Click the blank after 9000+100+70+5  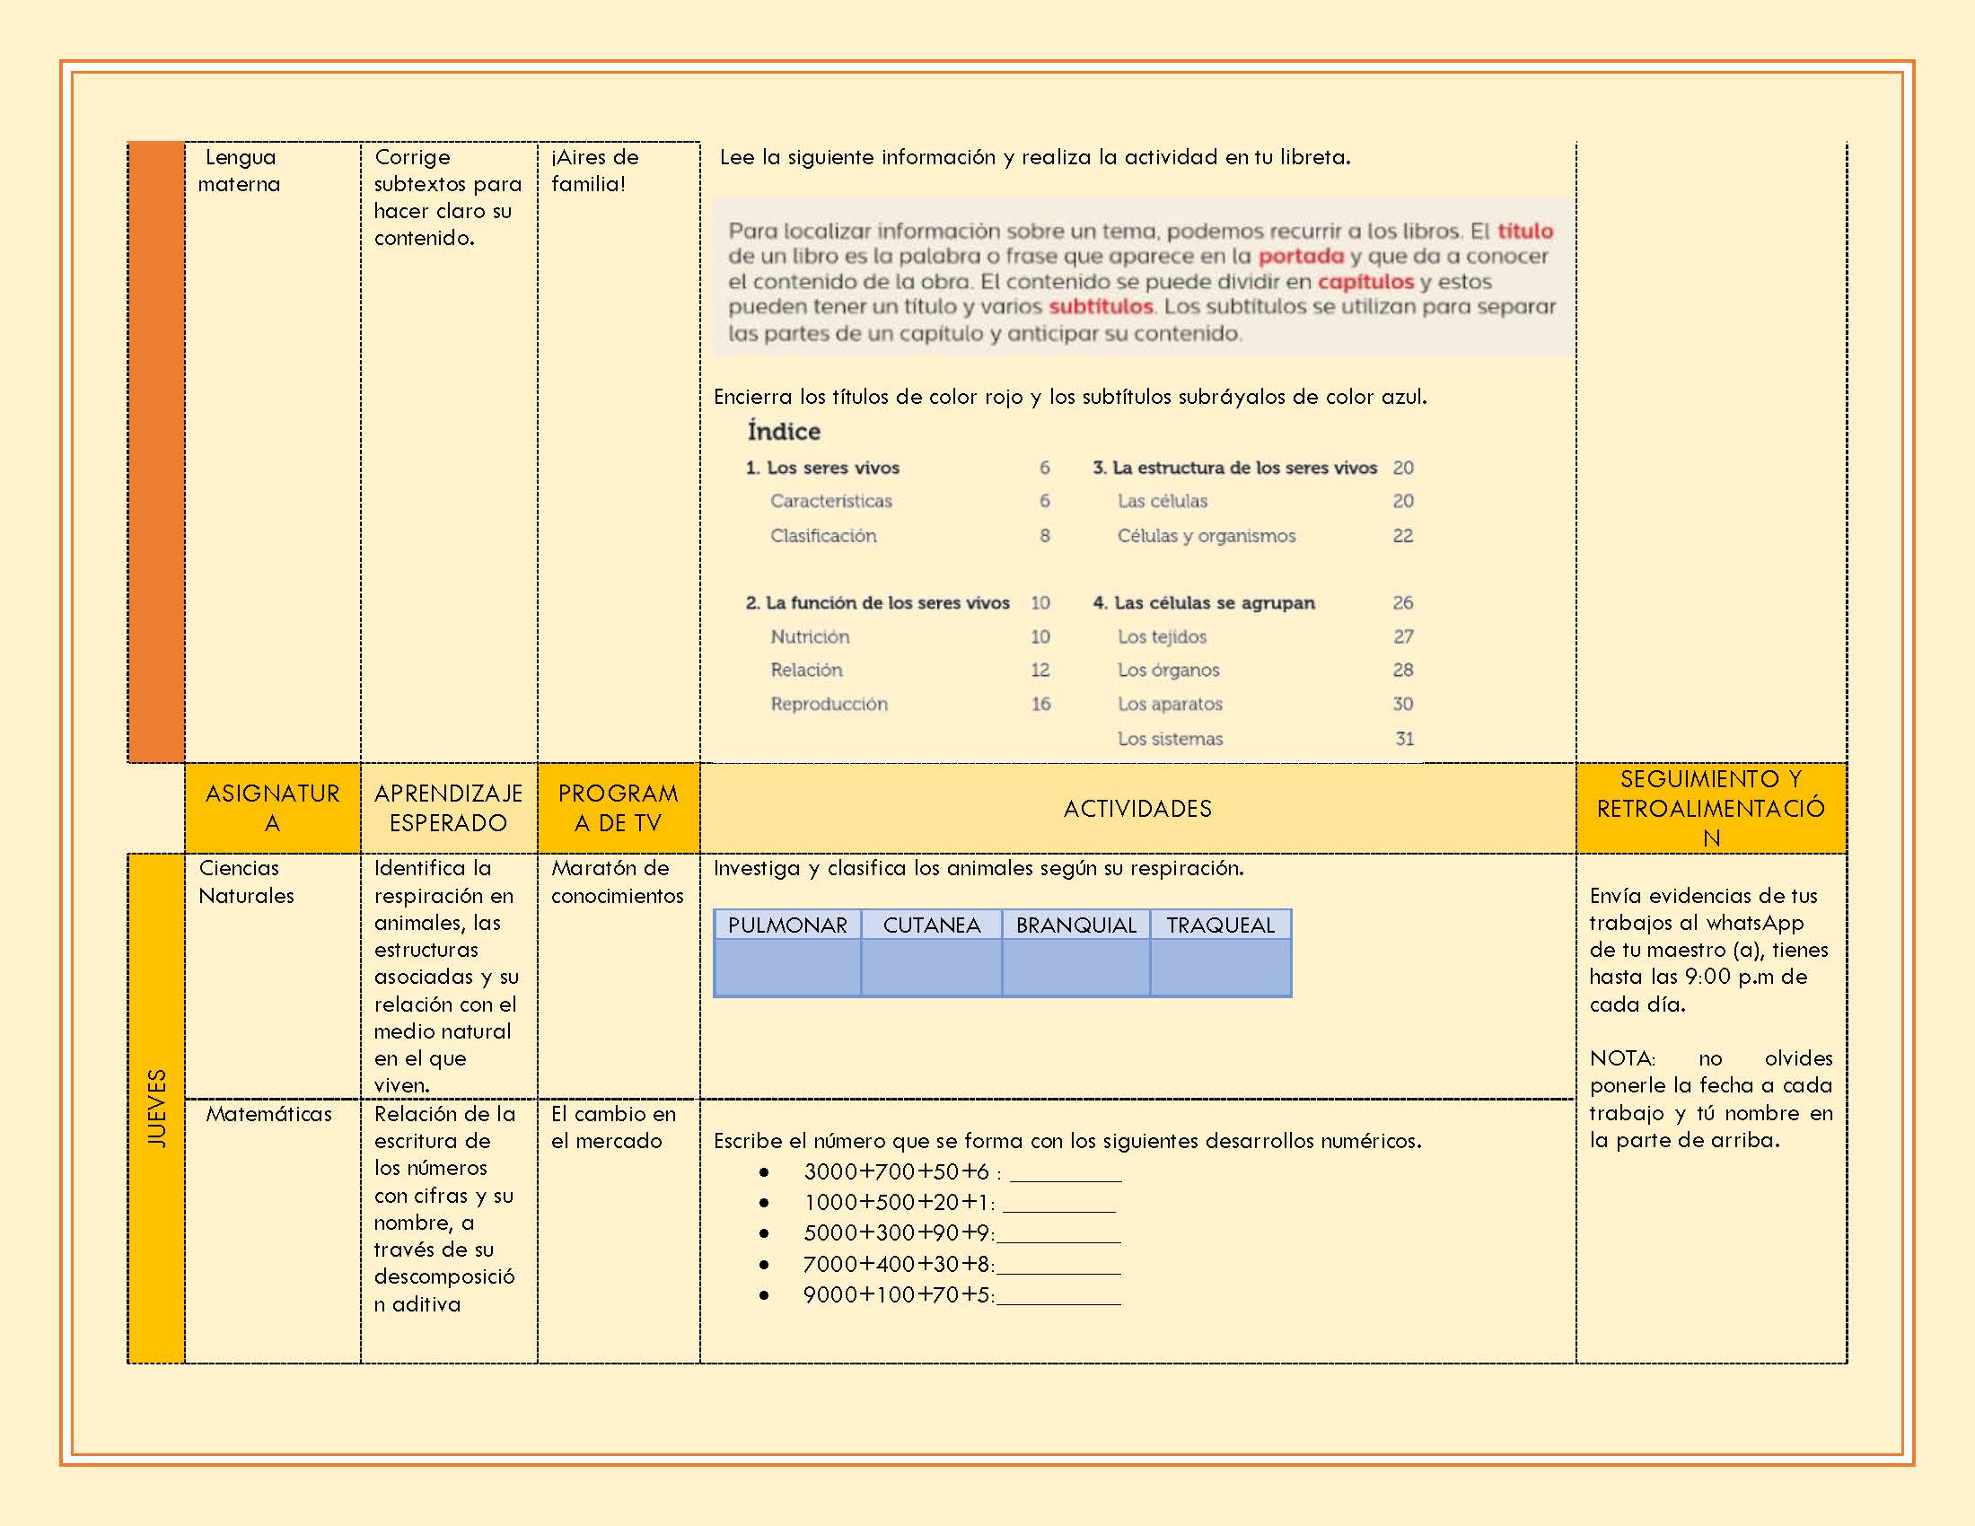[1058, 1296]
